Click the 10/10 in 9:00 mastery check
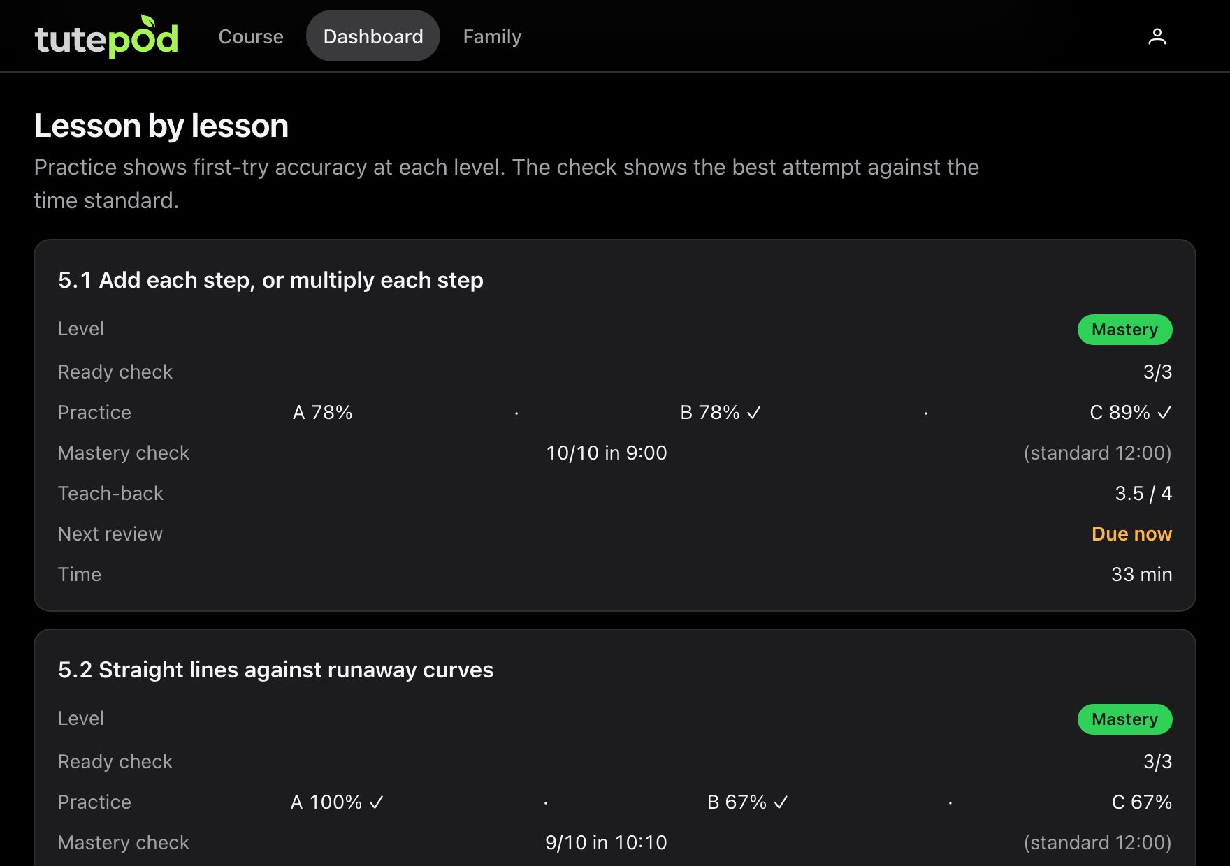1230x866 pixels. [607, 453]
